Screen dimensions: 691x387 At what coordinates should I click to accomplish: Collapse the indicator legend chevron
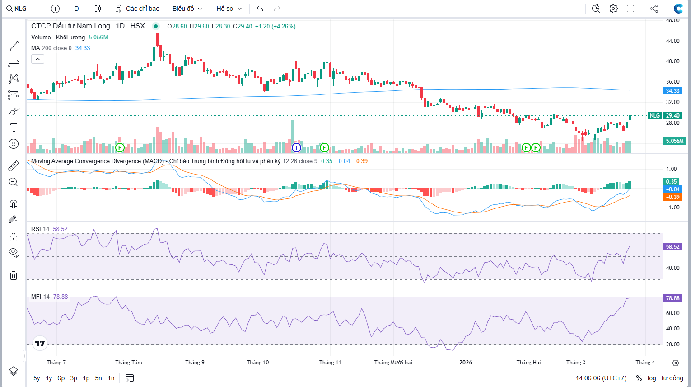click(37, 59)
